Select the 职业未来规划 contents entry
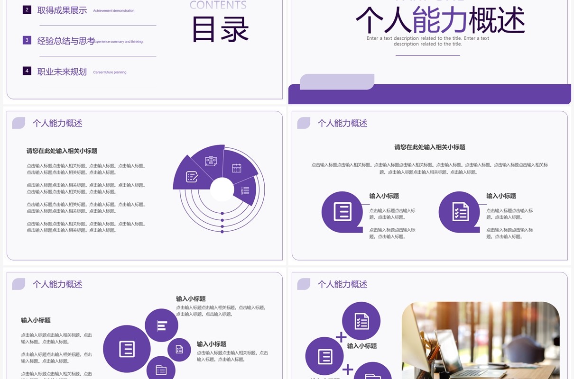Viewport: 574px width, 379px height. pyautogui.click(x=62, y=72)
